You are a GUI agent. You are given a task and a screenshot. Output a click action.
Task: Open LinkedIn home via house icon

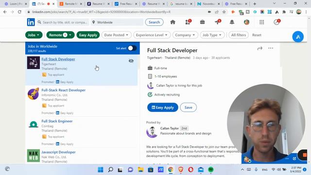173,22
